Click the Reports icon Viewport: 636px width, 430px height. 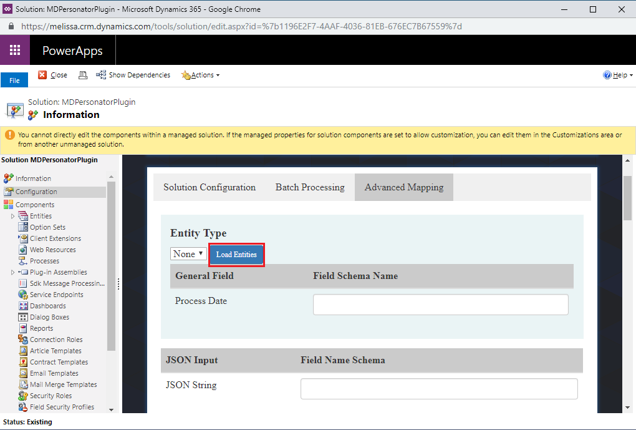click(23, 328)
